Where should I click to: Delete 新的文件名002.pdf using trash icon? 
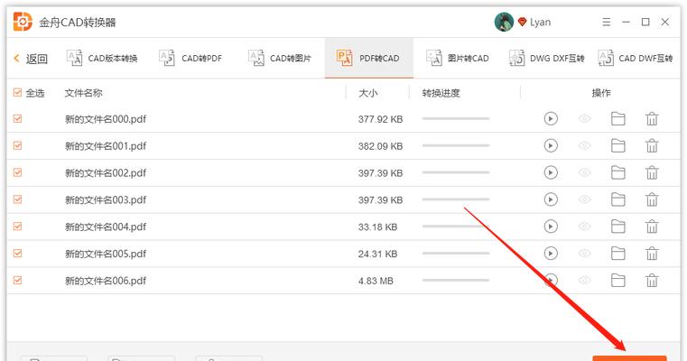pos(652,172)
